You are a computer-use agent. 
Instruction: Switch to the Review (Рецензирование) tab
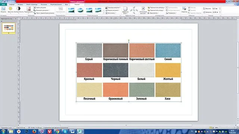coord(56,4)
